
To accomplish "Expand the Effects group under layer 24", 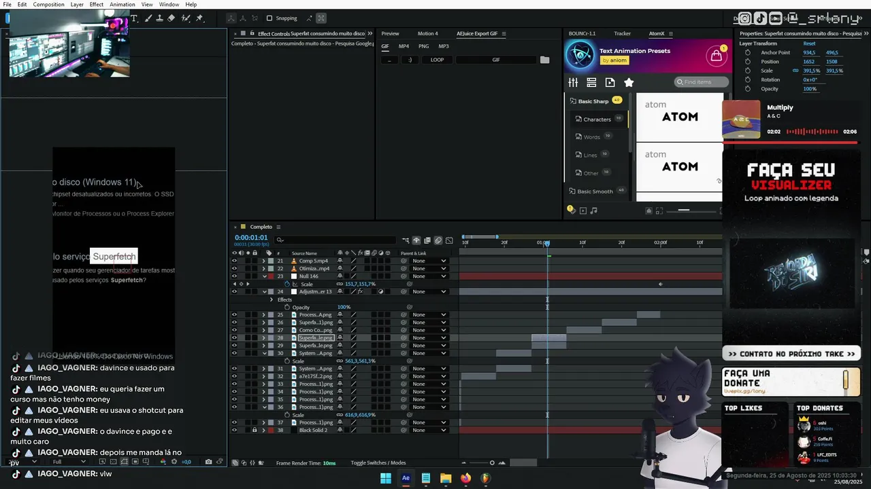I will pos(272,300).
